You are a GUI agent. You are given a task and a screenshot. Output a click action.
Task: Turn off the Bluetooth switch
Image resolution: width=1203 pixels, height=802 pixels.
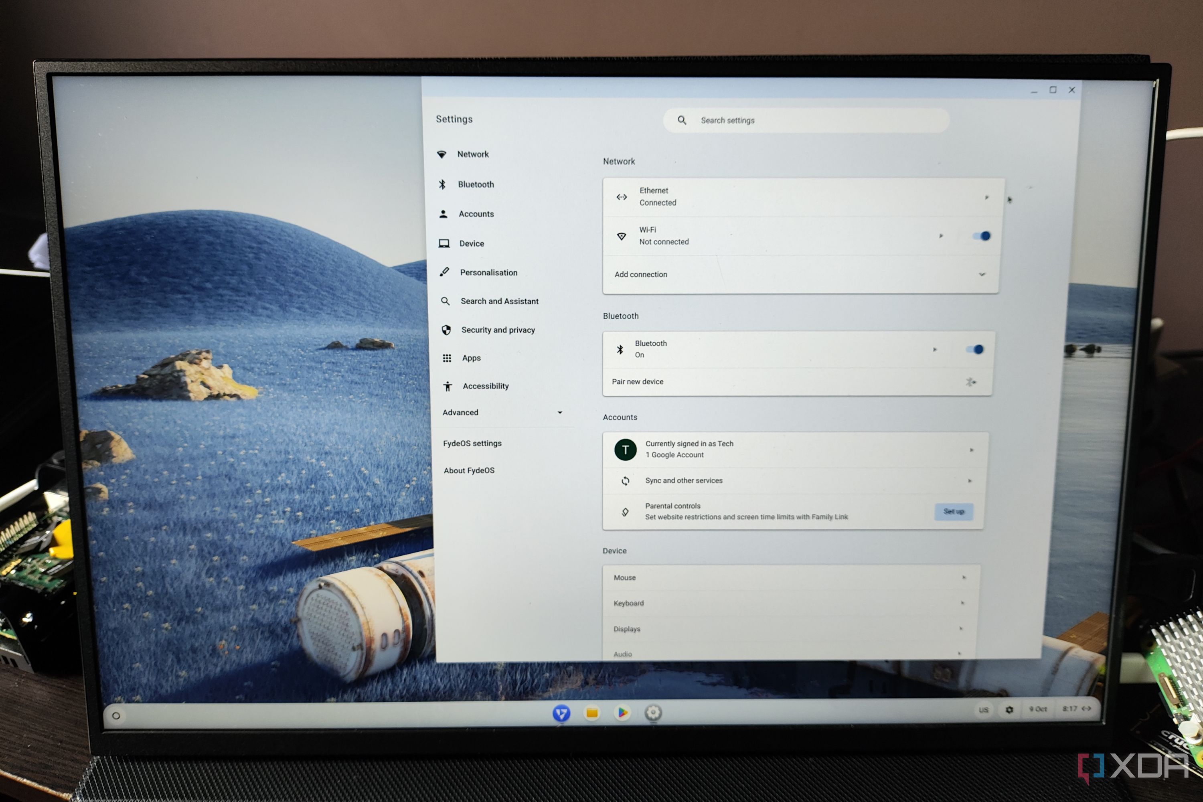click(x=974, y=349)
